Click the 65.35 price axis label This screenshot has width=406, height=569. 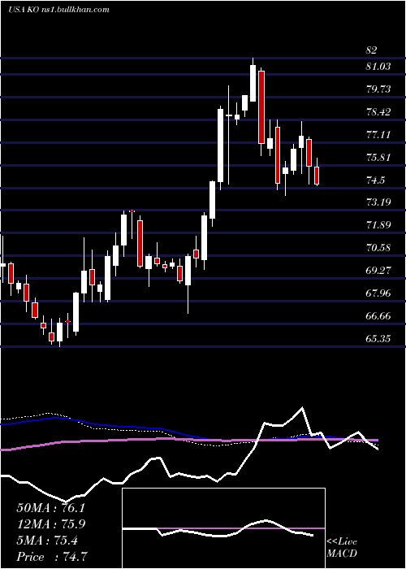tap(379, 339)
